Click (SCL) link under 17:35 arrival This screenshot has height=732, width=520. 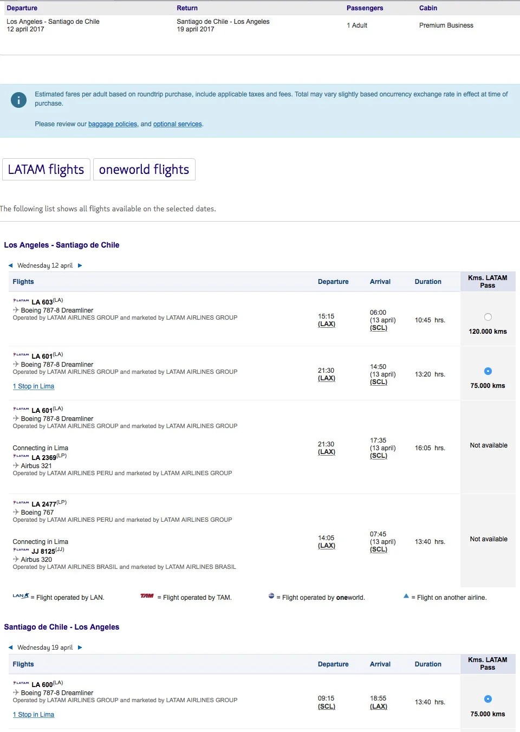[x=379, y=456]
